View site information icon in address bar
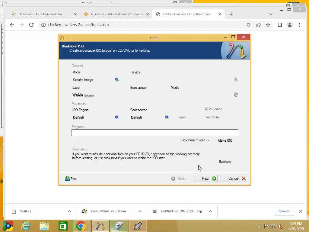The width and height of the screenshot is (309, 232). (43, 25)
